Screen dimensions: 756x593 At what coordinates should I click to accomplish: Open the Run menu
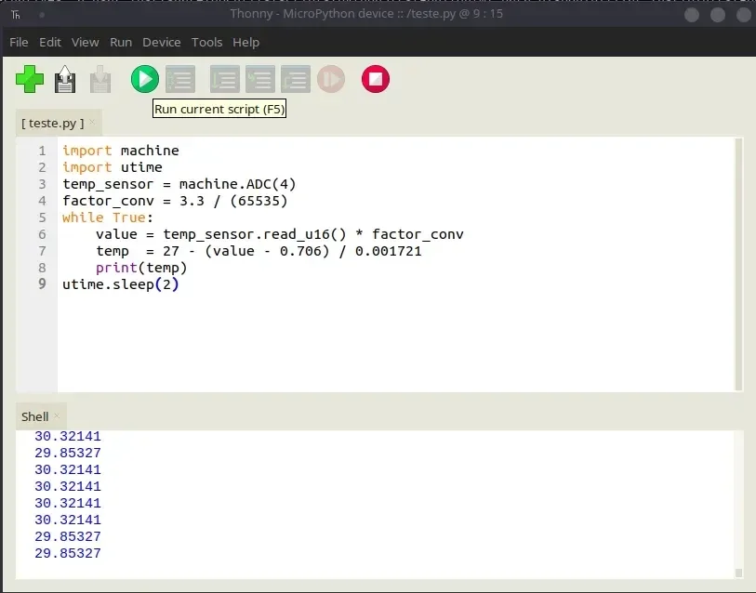coord(121,43)
